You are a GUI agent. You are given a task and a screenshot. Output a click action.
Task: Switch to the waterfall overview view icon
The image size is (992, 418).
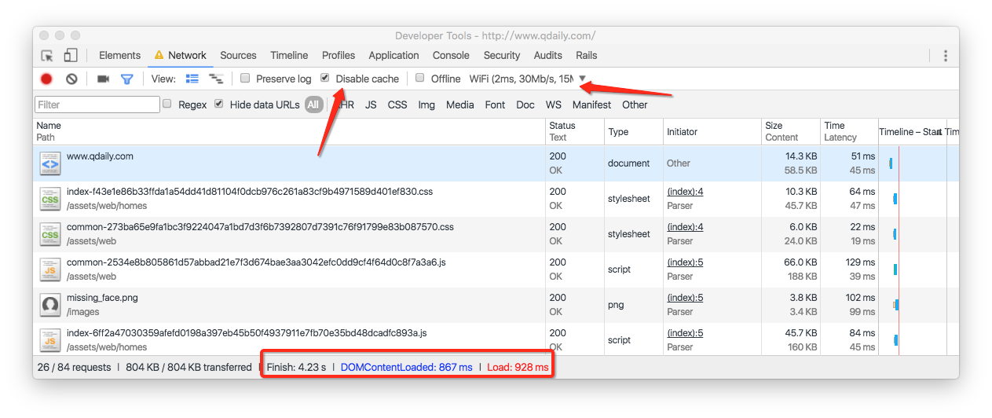tap(216, 79)
